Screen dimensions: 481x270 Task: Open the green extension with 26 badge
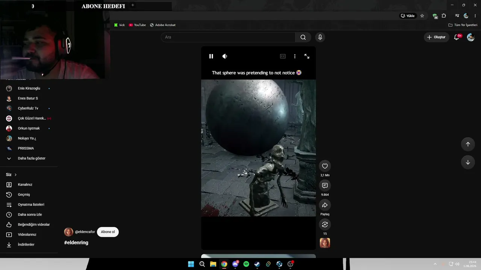pos(435,16)
